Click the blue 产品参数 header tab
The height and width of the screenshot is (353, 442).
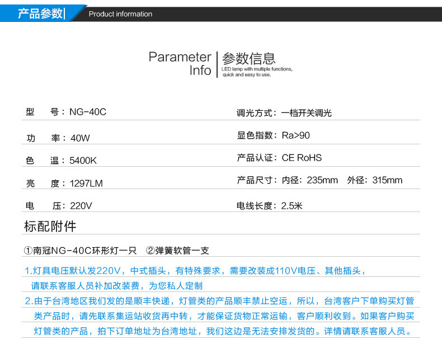(x=41, y=13)
